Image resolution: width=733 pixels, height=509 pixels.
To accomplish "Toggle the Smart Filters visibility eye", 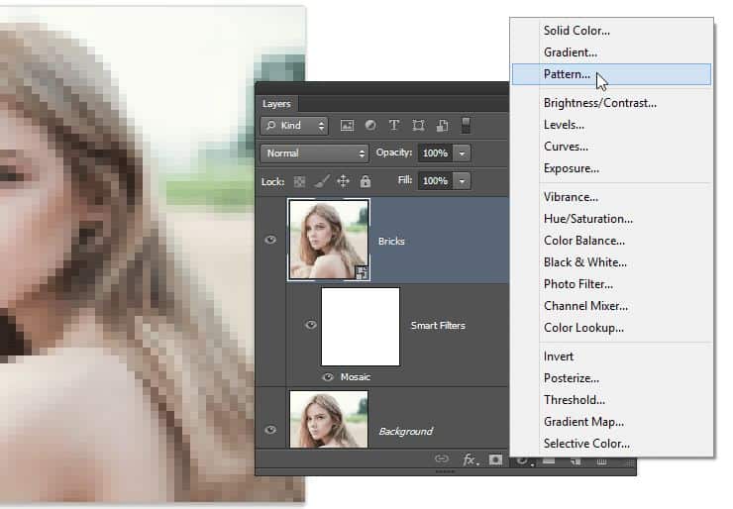I will (311, 325).
